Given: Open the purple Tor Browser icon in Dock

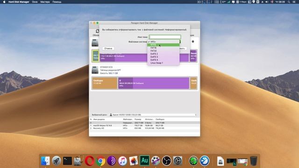Looking at the screenshot, I should [x=112, y=161].
